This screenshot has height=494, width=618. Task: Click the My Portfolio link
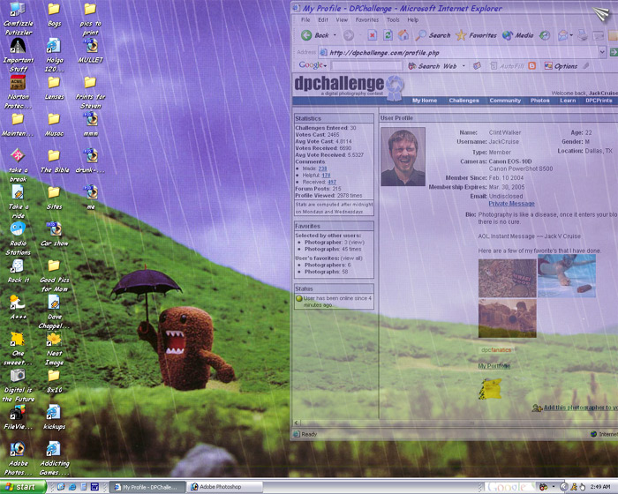pos(494,366)
